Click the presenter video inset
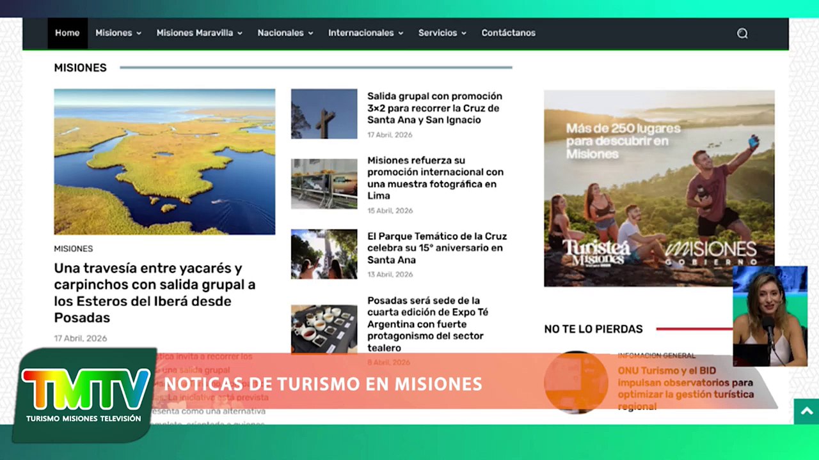 770,316
